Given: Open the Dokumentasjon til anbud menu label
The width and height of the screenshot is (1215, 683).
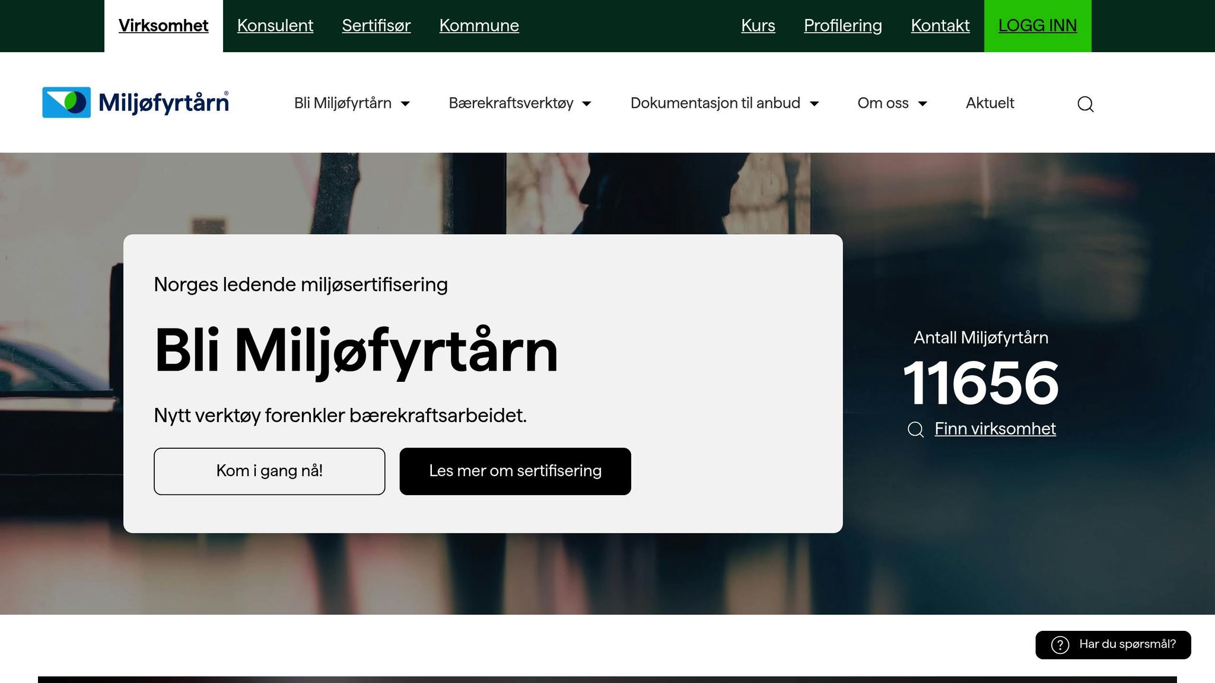Looking at the screenshot, I should tap(715, 103).
